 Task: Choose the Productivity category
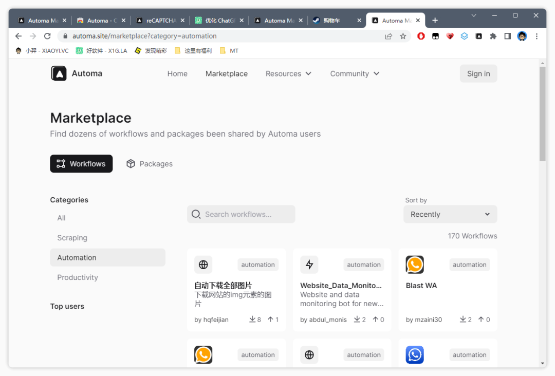click(78, 277)
